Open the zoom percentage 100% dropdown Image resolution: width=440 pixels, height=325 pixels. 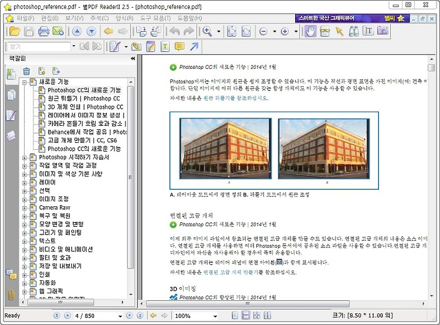pyautogui.click(x=215, y=316)
